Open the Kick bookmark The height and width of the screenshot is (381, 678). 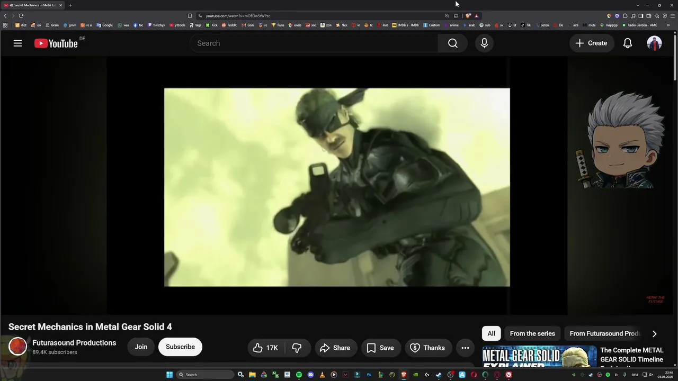[x=211, y=25]
